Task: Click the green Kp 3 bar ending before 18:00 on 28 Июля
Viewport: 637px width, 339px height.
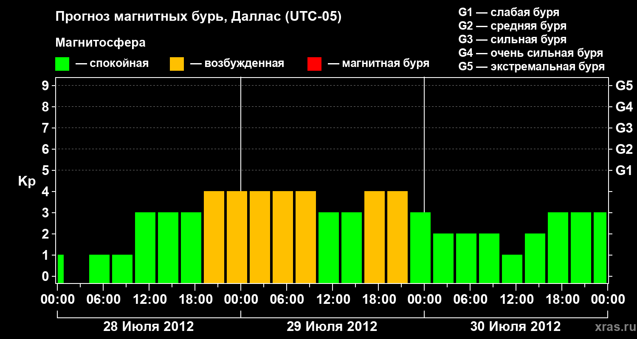Action: tap(168, 247)
